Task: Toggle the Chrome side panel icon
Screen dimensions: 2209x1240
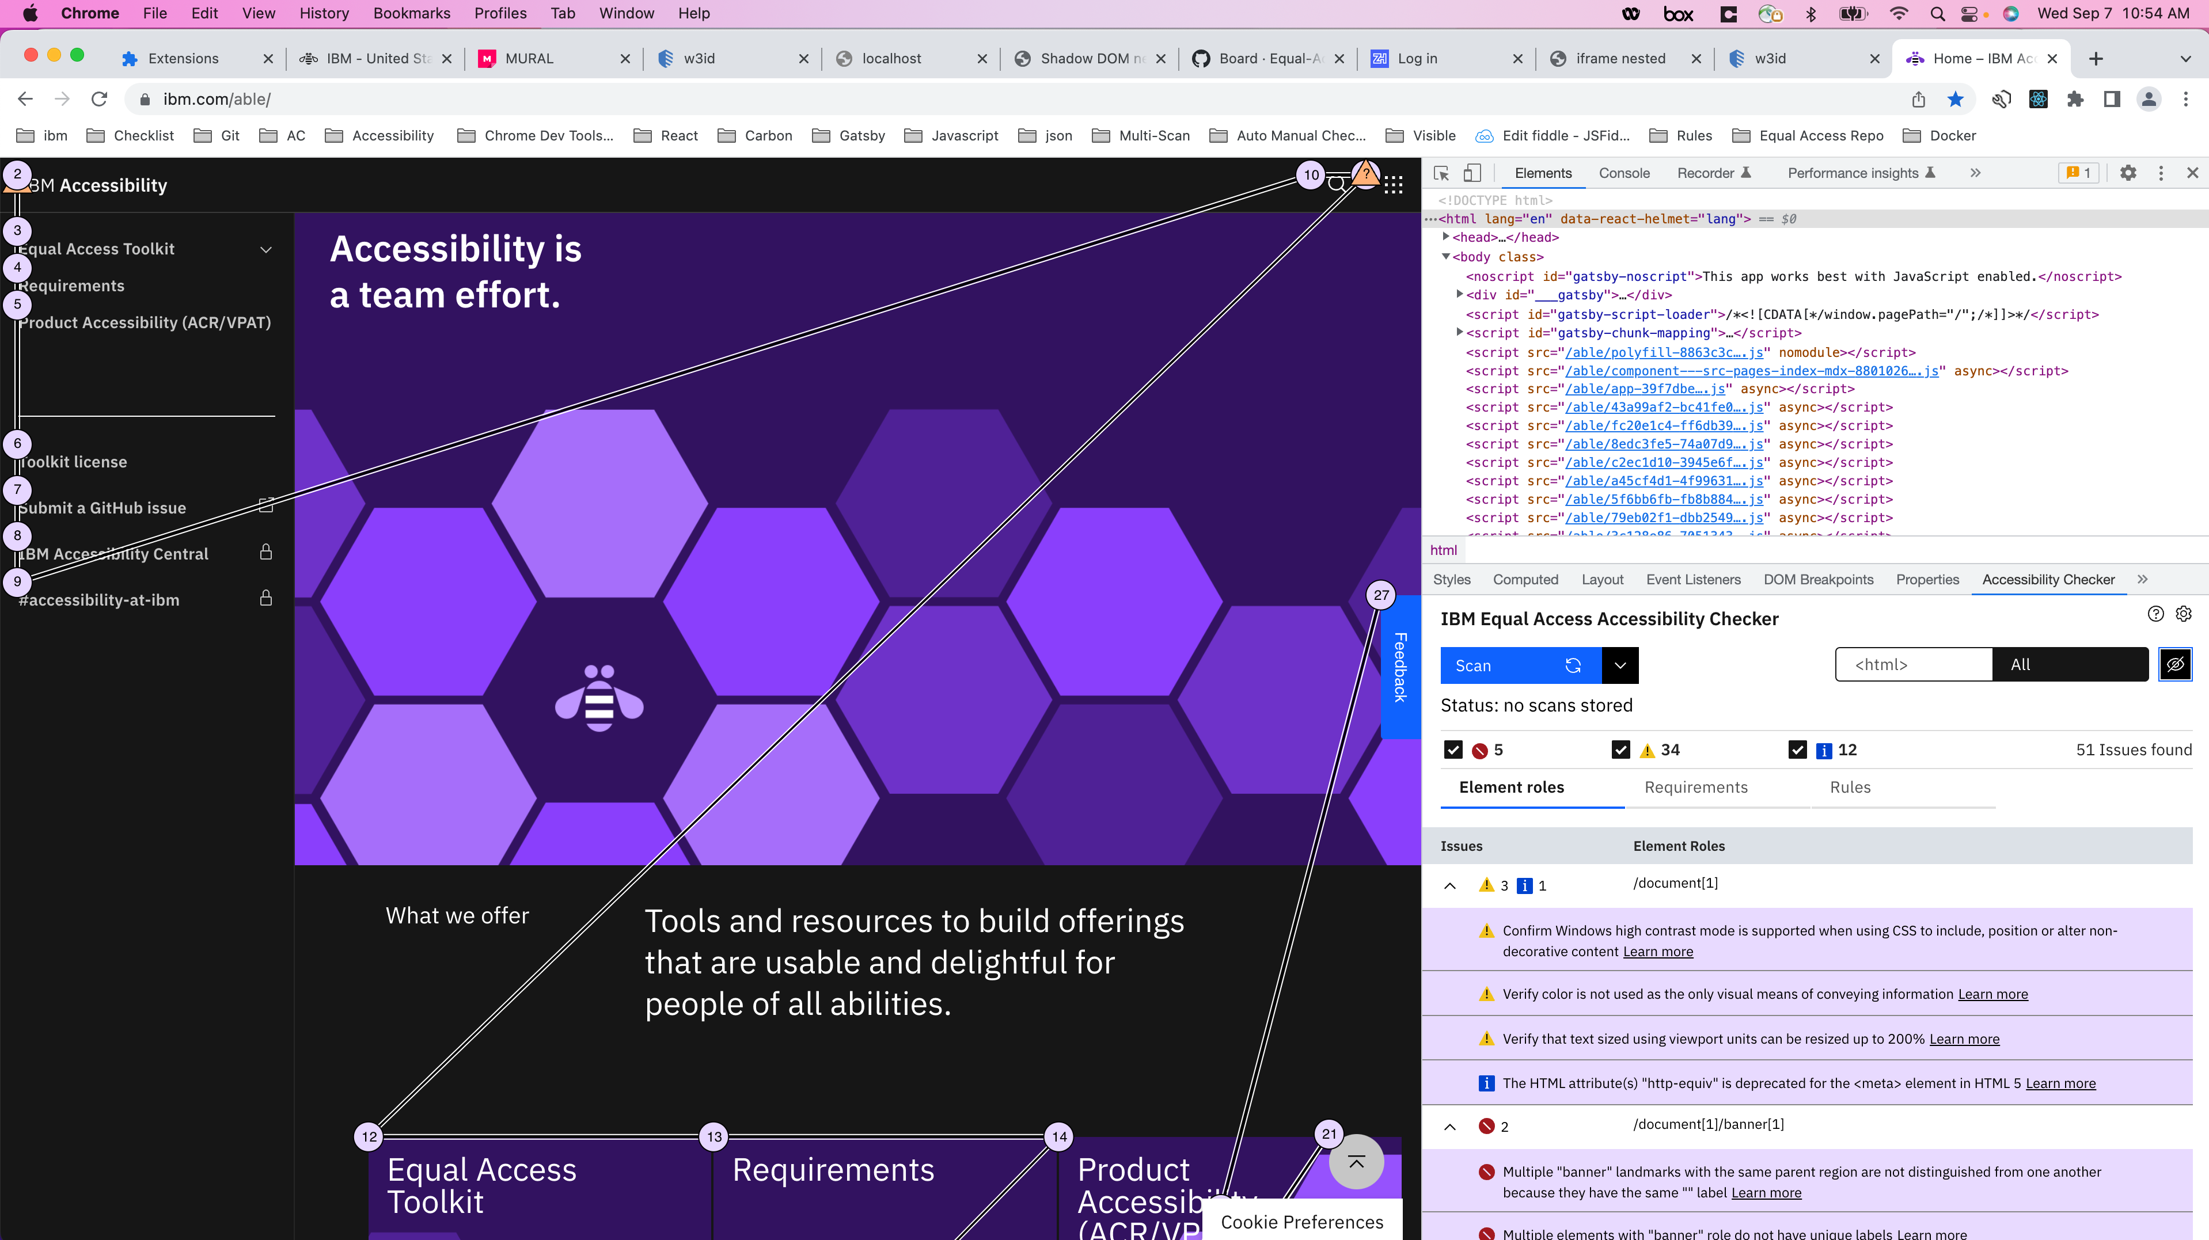Action: [x=2112, y=100]
